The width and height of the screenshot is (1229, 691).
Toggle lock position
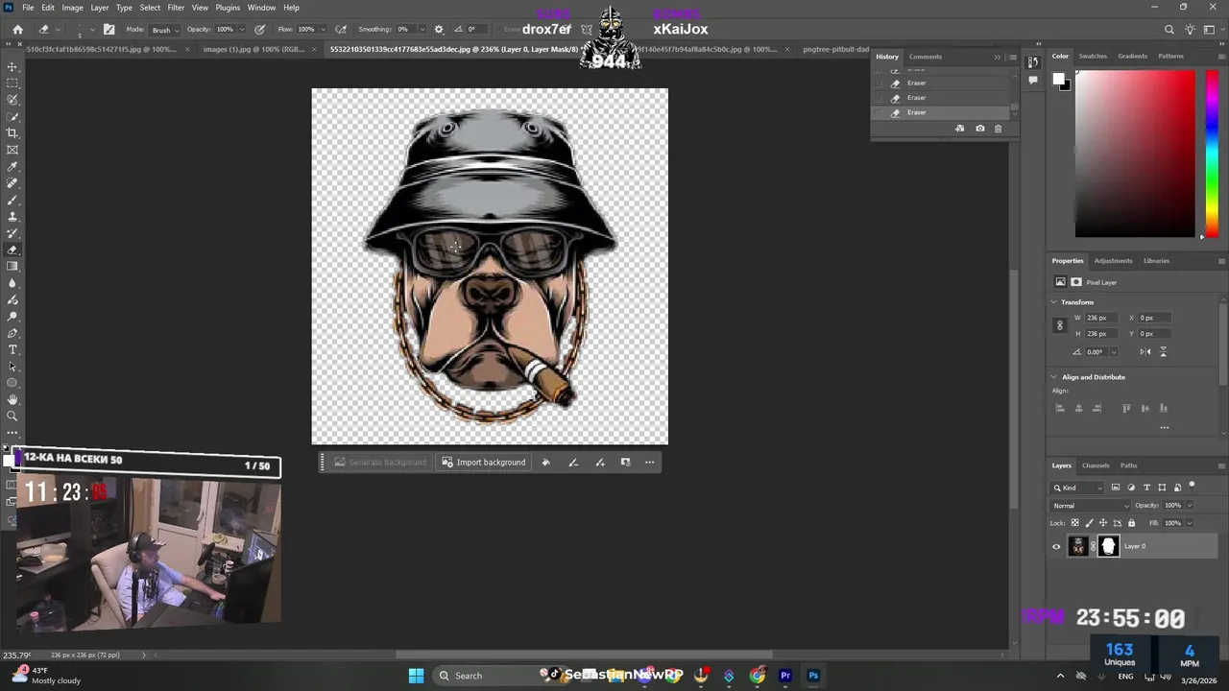tap(1102, 523)
